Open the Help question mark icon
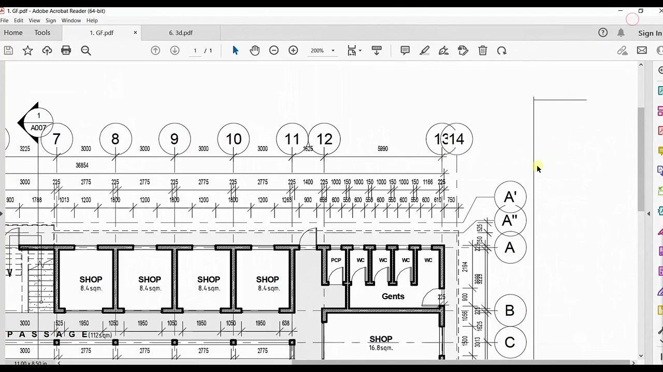 (603, 33)
